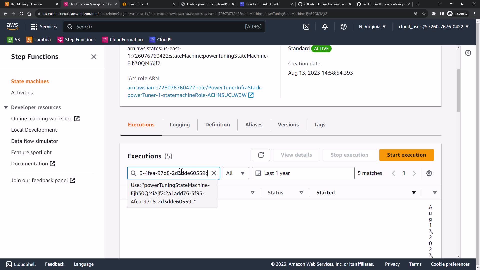Open the help question mark icon
Image resolution: width=480 pixels, height=270 pixels.
[x=343, y=27]
